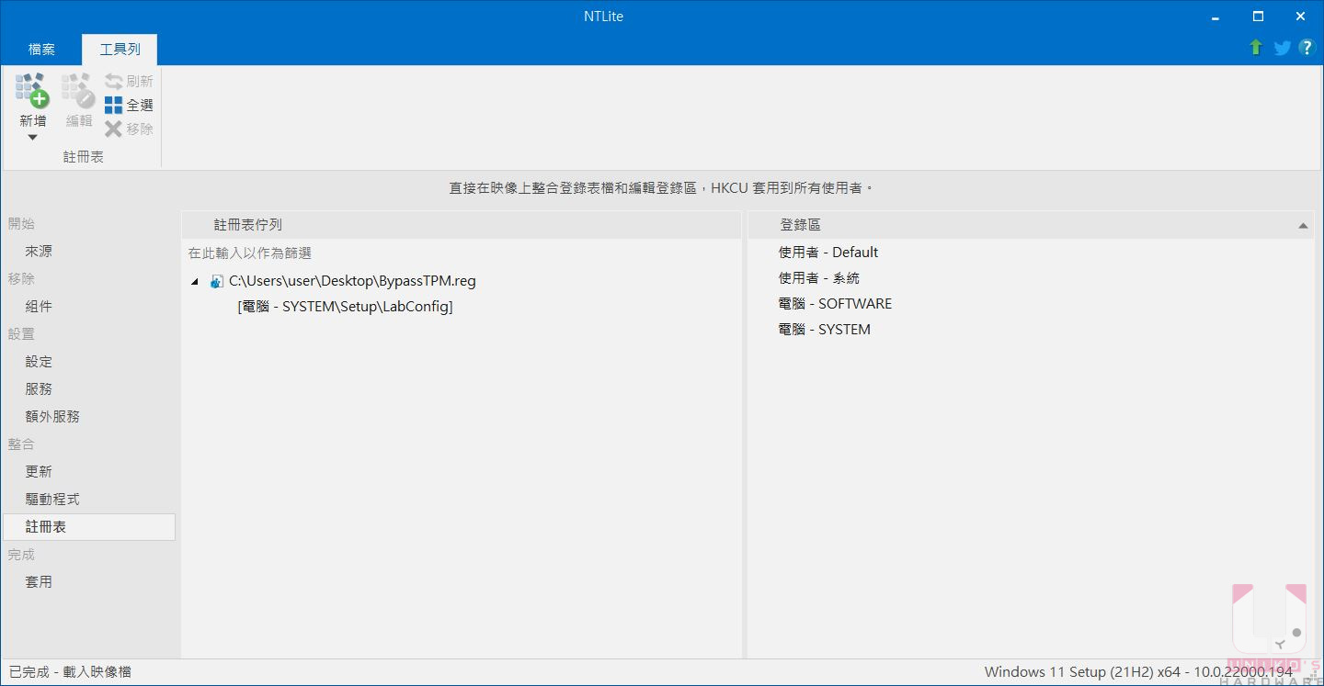Image resolution: width=1324 pixels, height=686 pixels.
Task: Open the 組件 sidebar page
Action: point(39,307)
